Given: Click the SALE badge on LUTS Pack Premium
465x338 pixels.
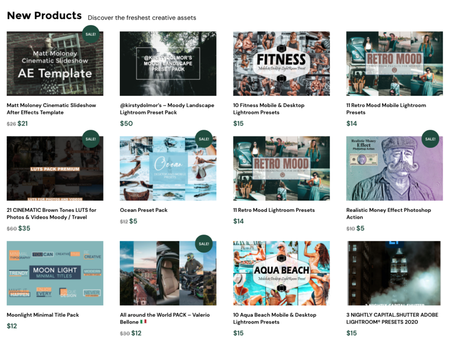Looking at the screenshot, I should click(91, 139).
